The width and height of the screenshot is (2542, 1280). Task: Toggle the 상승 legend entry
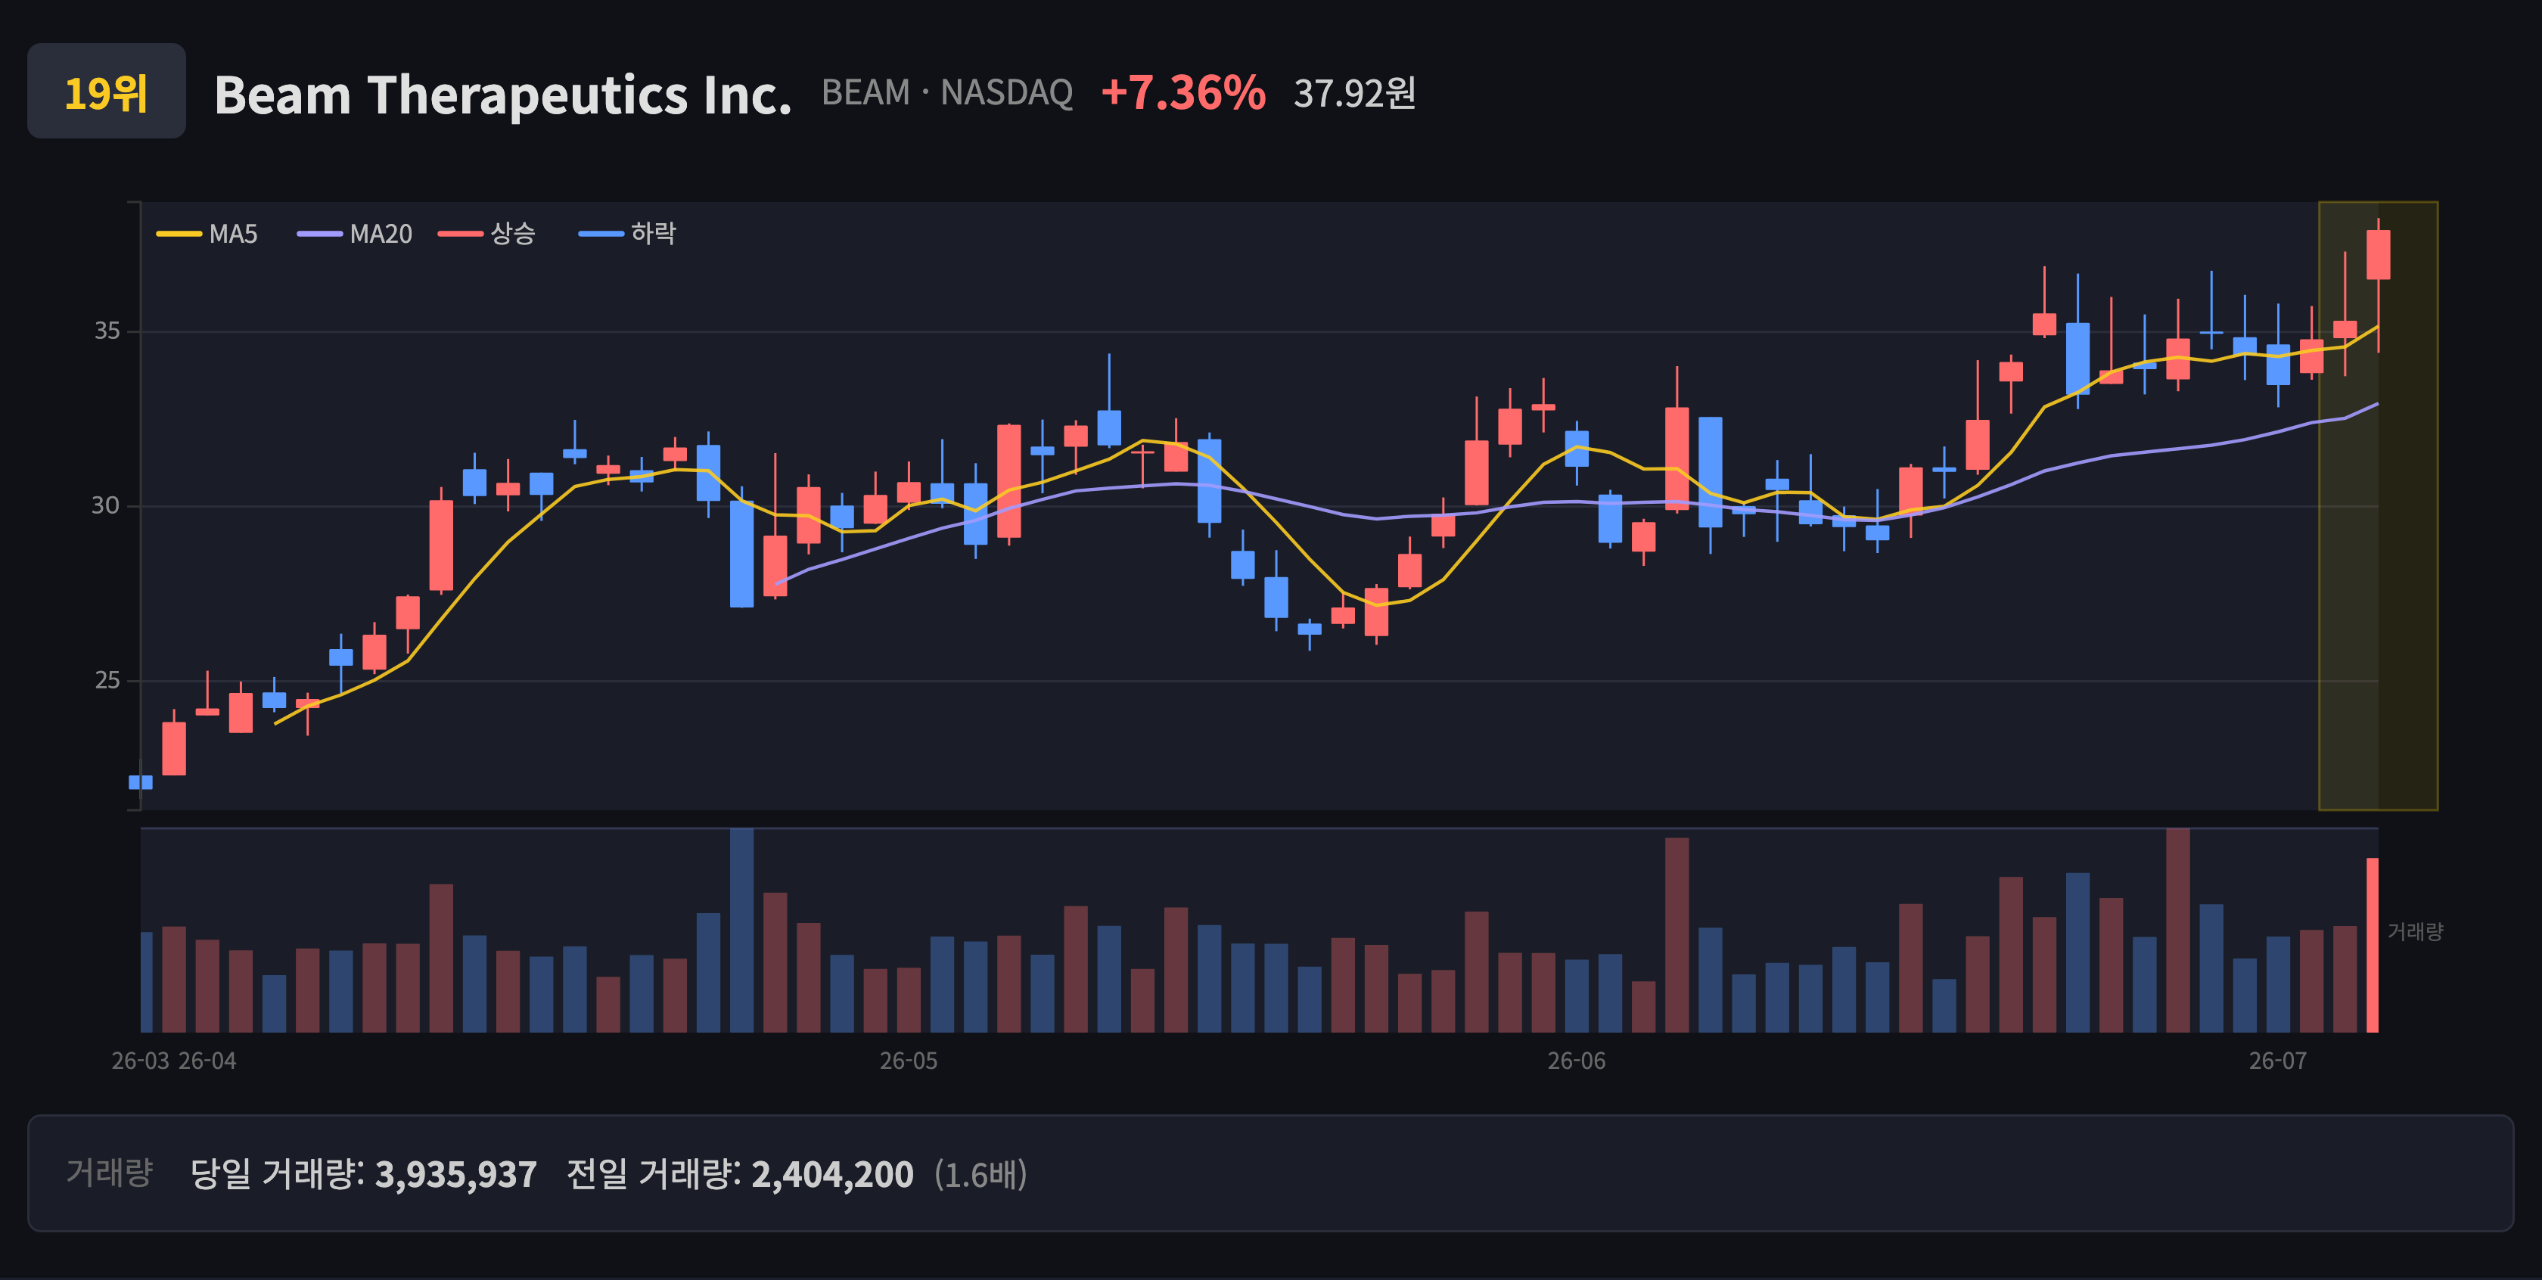(x=487, y=234)
